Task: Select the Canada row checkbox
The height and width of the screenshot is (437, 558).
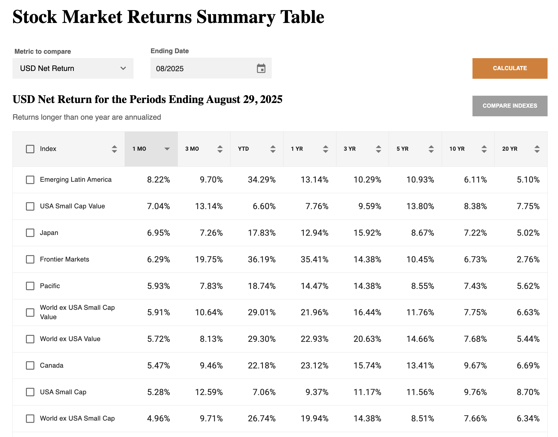Action: click(30, 365)
